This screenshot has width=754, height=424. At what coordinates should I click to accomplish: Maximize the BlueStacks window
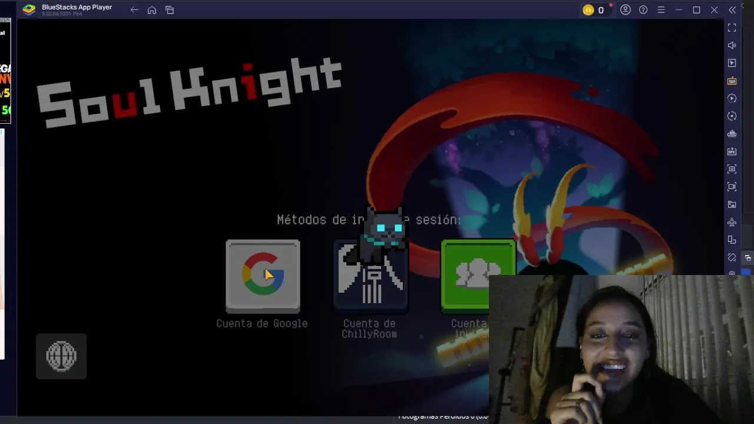(x=696, y=10)
